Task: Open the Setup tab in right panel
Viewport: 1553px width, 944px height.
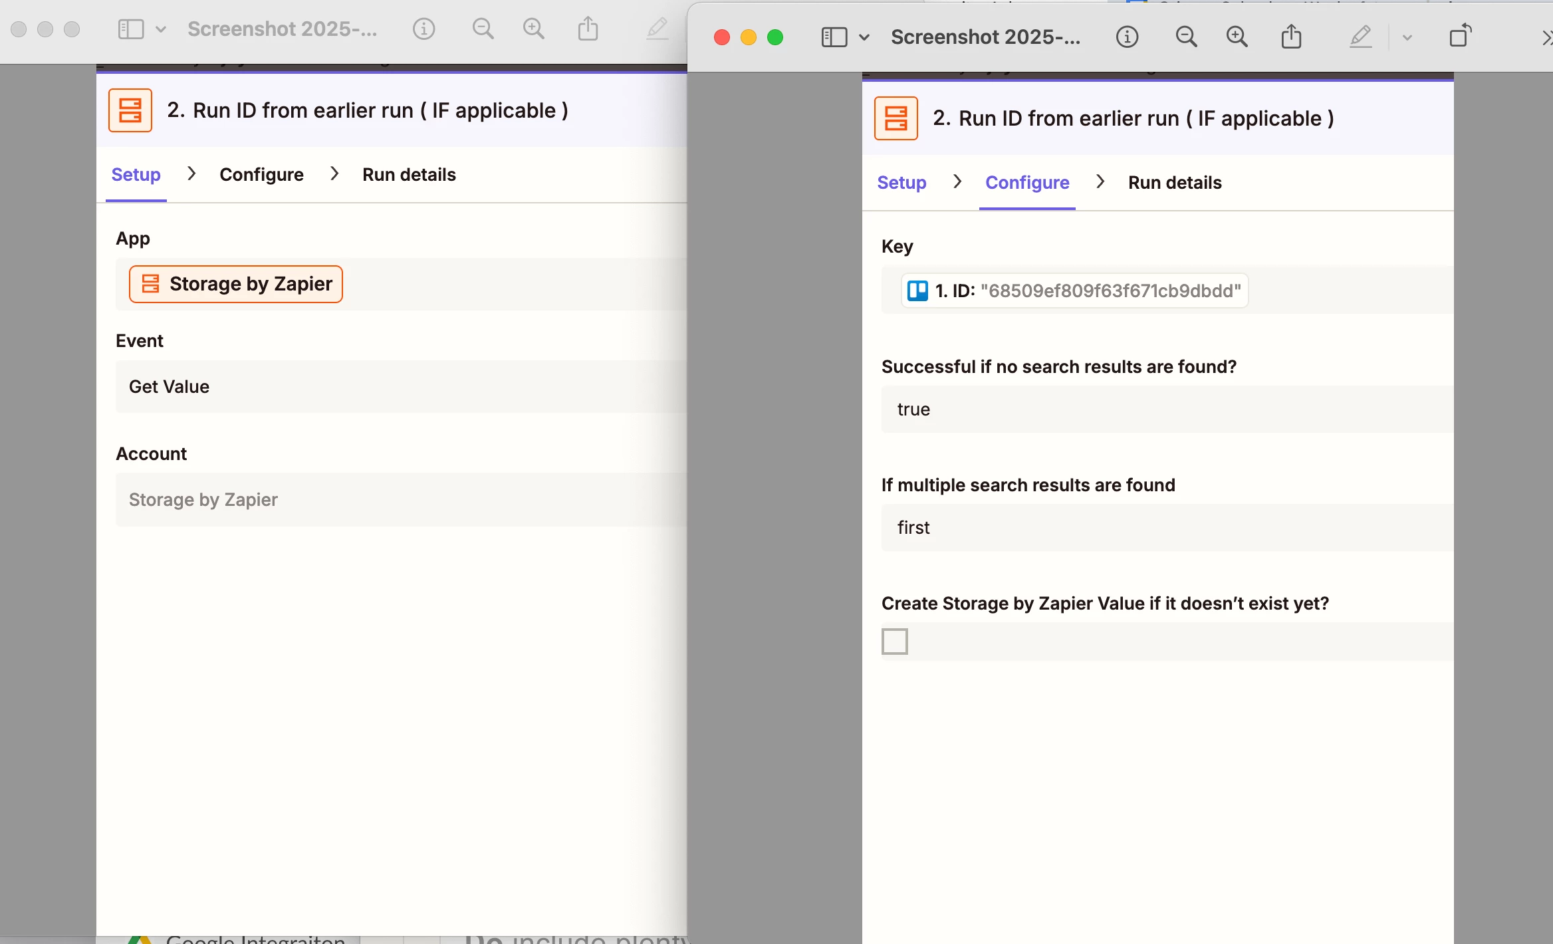Action: point(901,183)
